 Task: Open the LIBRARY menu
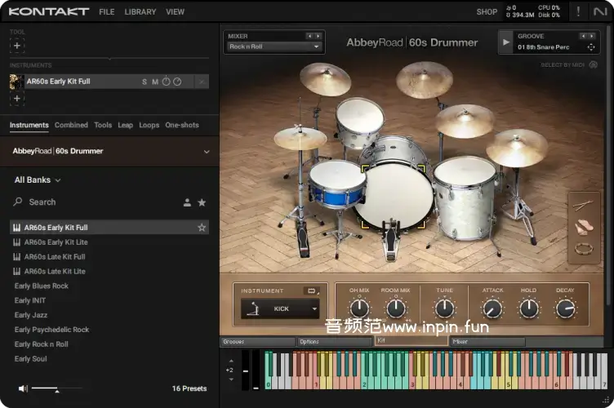(x=140, y=12)
